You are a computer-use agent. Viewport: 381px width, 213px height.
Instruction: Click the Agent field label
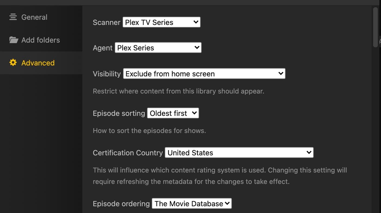(103, 48)
